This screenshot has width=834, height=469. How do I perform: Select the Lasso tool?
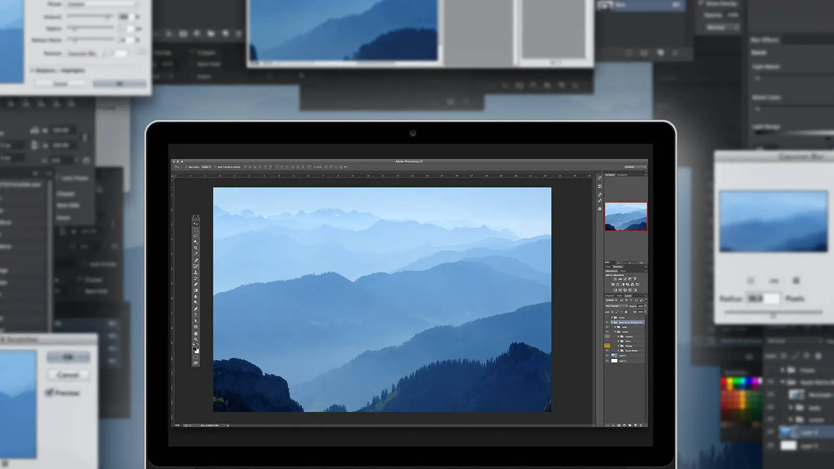(195, 236)
